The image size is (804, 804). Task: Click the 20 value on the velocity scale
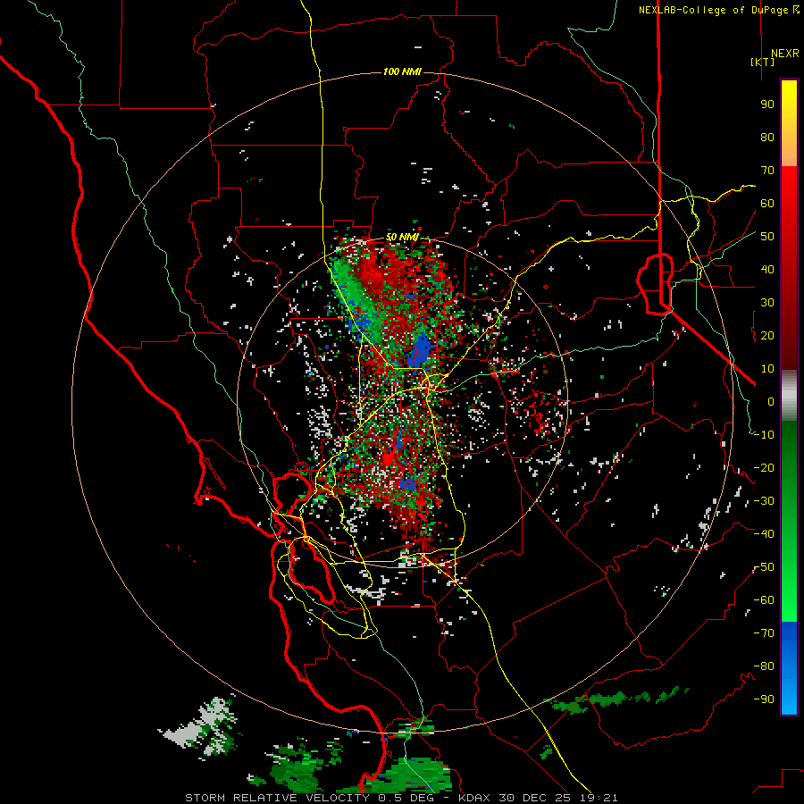[x=767, y=336]
